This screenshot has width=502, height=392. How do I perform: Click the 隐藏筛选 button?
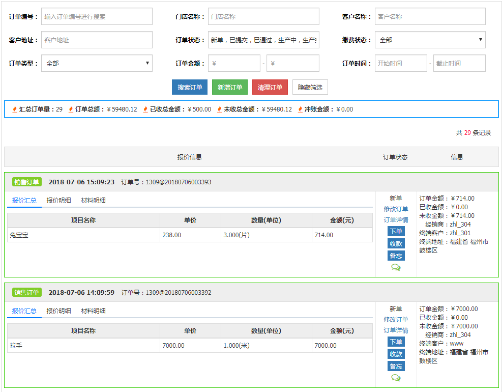tap(310, 87)
